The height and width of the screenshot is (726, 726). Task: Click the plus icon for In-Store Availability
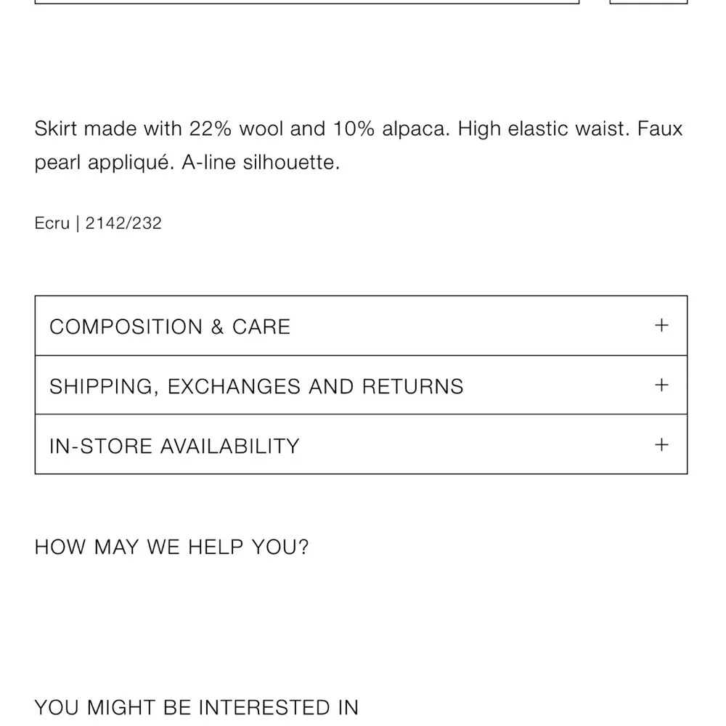pyautogui.click(x=661, y=445)
